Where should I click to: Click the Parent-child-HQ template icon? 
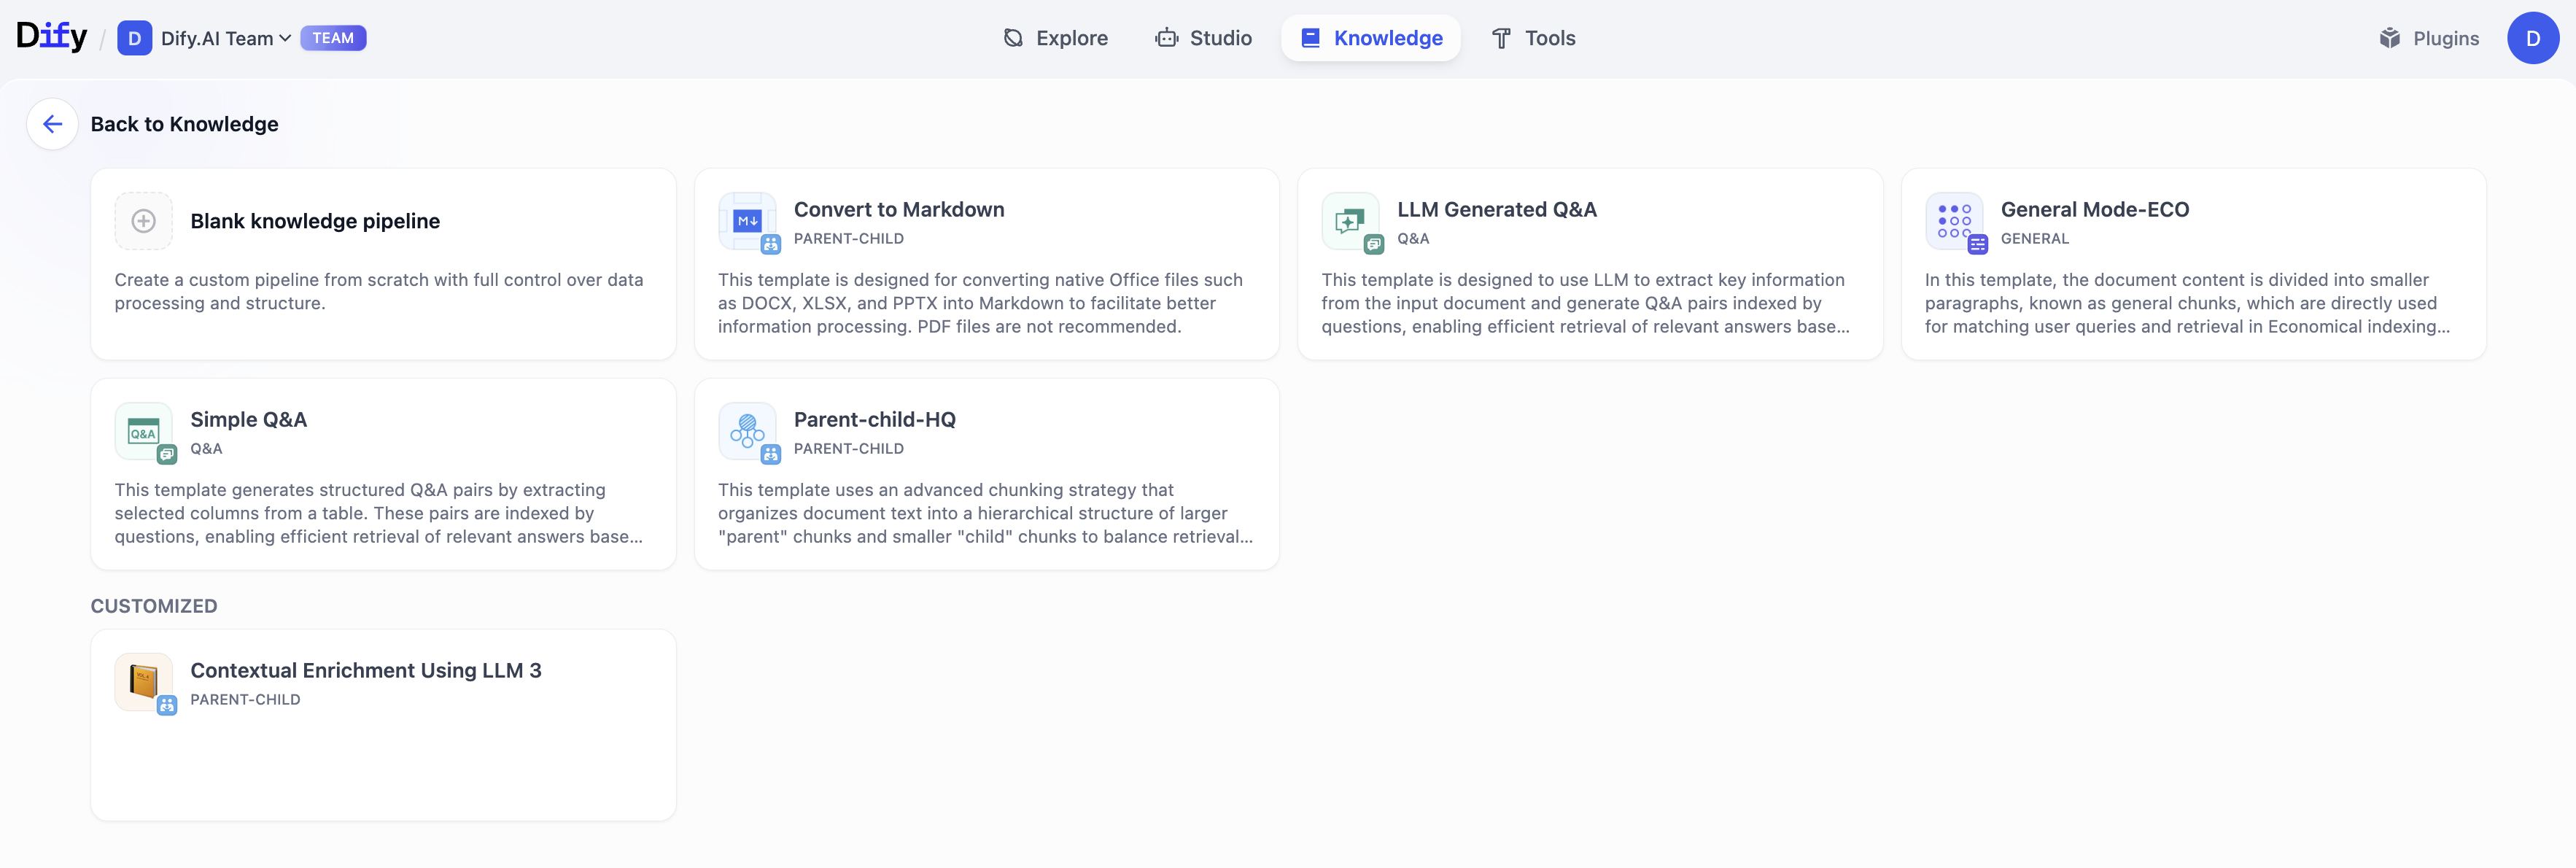747,431
